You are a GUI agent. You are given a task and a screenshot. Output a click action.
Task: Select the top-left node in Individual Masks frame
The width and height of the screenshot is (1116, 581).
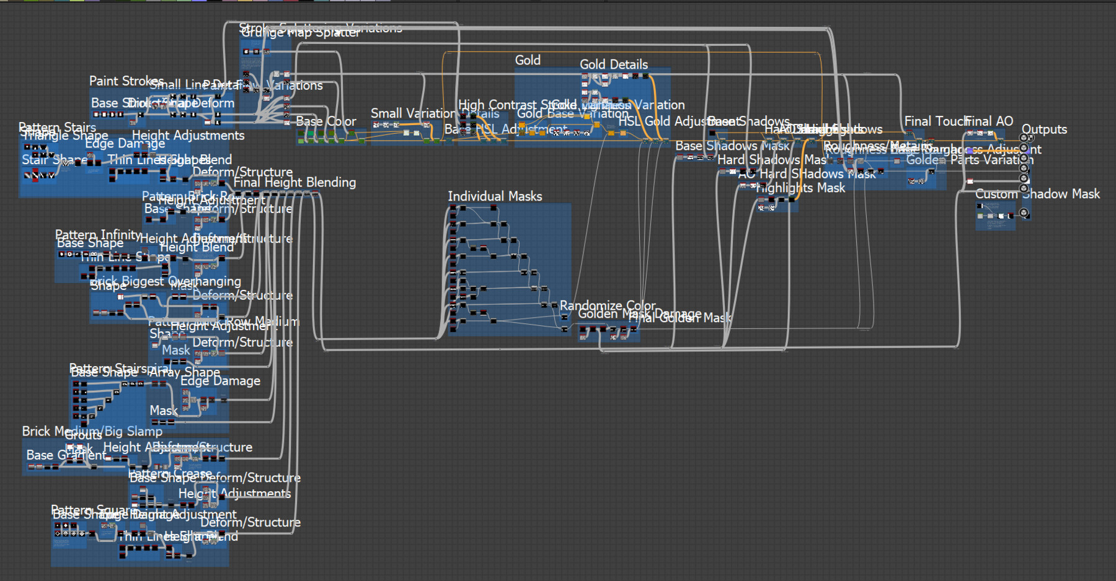coord(453,207)
